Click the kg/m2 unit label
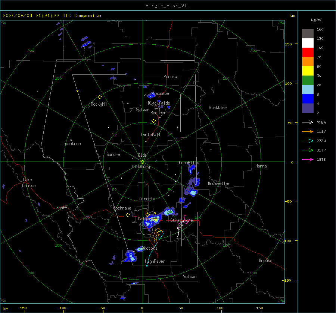The image size is (336, 313). [x=317, y=20]
